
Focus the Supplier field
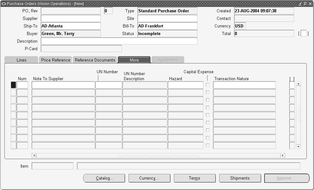pyautogui.click(x=71, y=18)
